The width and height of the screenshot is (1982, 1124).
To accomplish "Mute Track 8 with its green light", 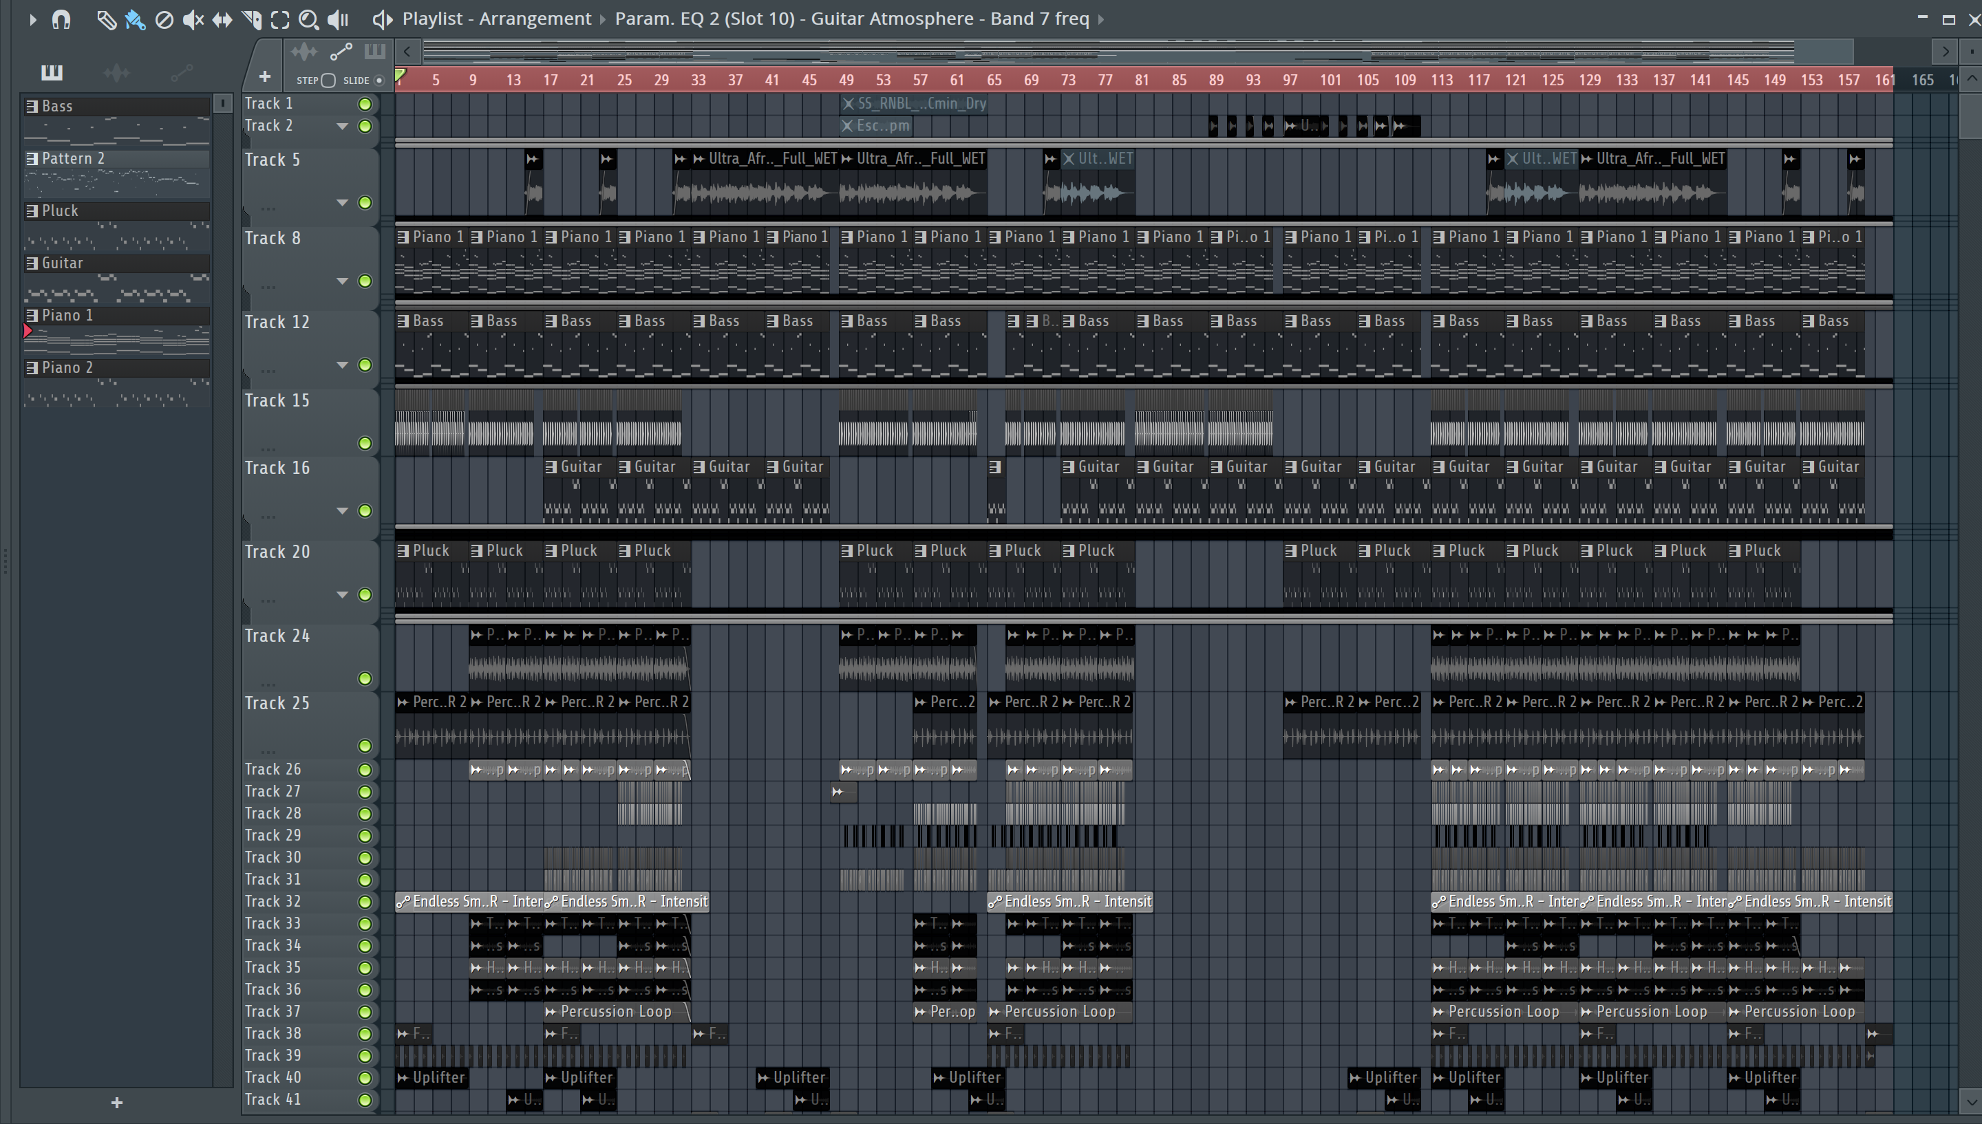I will point(365,281).
